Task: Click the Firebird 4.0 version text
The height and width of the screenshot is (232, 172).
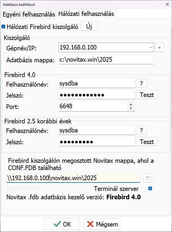Action: 123,197
